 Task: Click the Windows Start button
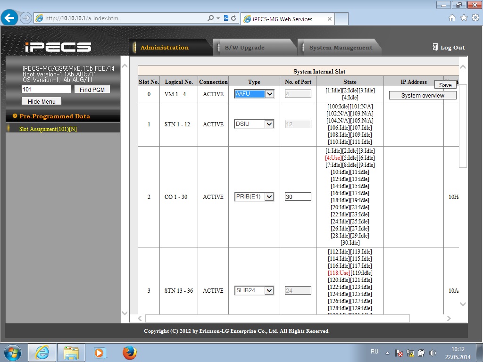coord(13,353)
